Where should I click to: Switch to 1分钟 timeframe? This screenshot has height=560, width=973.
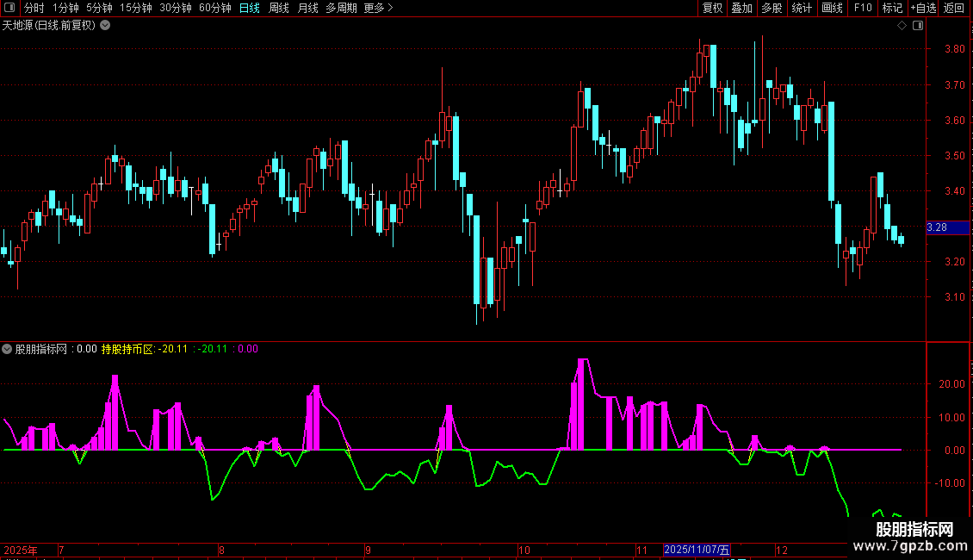click(65, 8)
